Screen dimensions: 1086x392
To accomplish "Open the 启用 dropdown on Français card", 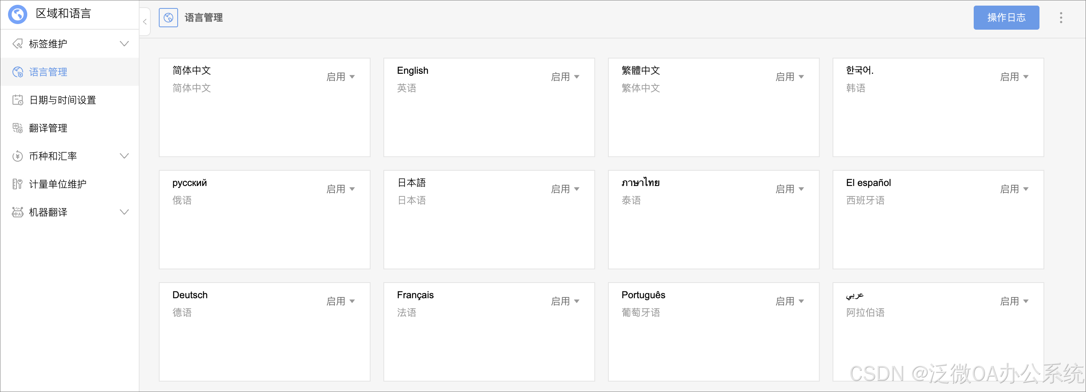I will coord(565,301).
